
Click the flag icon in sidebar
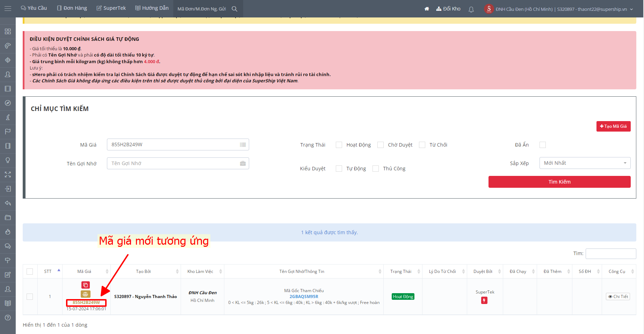point(8,132)
